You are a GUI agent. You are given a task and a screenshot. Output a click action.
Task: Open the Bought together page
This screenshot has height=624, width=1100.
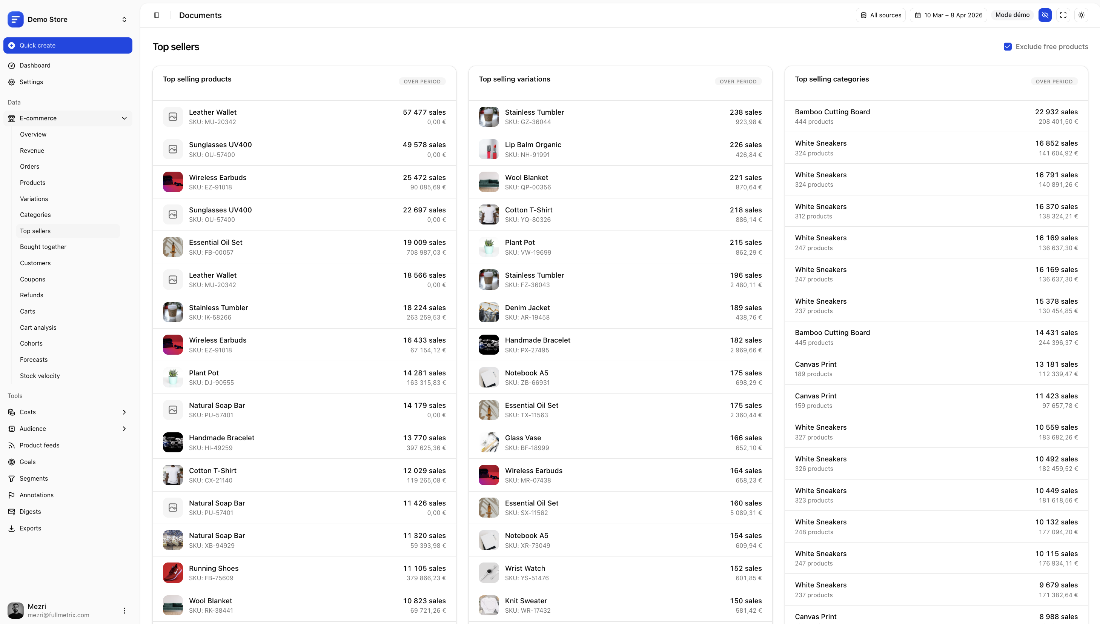(x=43, y=247)
